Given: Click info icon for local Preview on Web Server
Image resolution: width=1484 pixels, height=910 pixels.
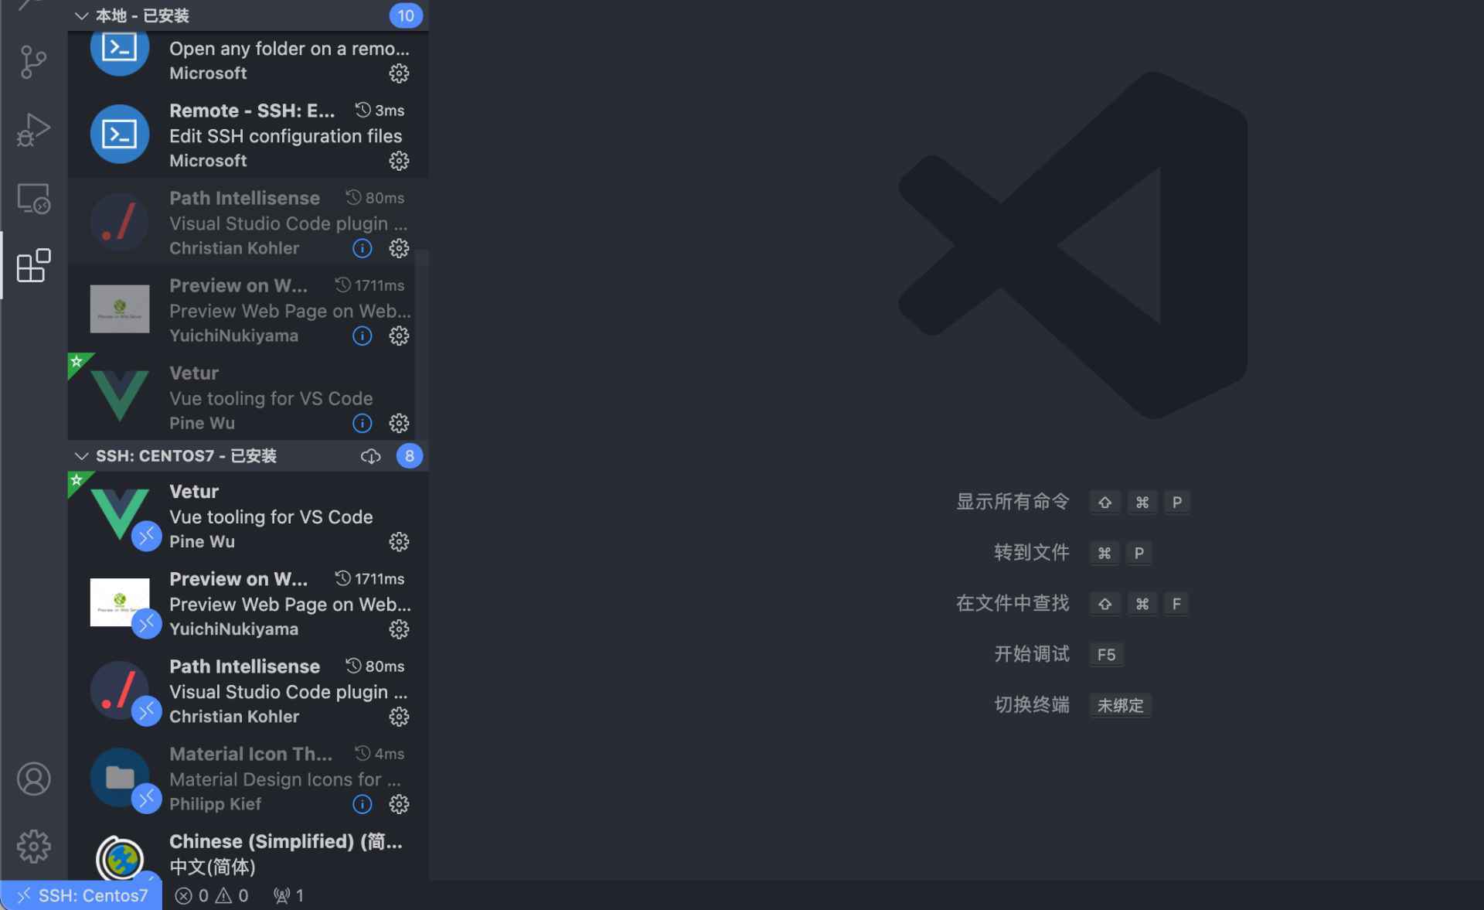Looking at the screenshot, I should 362,336.
